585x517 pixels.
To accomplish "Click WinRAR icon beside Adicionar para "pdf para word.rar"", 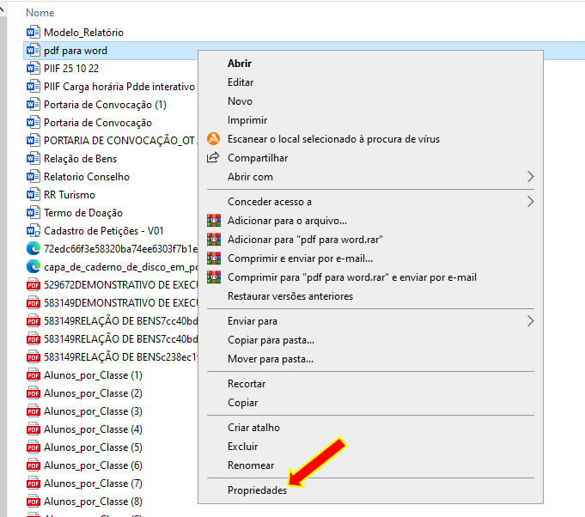I will click(x=214, y=239).
